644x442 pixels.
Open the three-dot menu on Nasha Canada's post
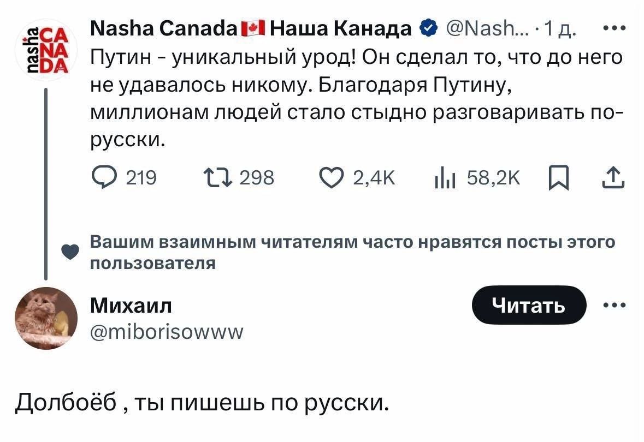point(615,28)
